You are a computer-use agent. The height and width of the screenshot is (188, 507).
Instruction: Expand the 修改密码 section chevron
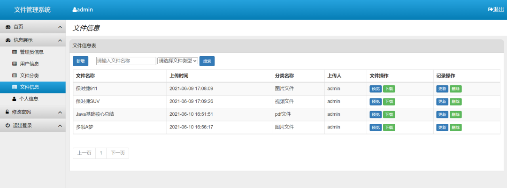click(60, 113)
